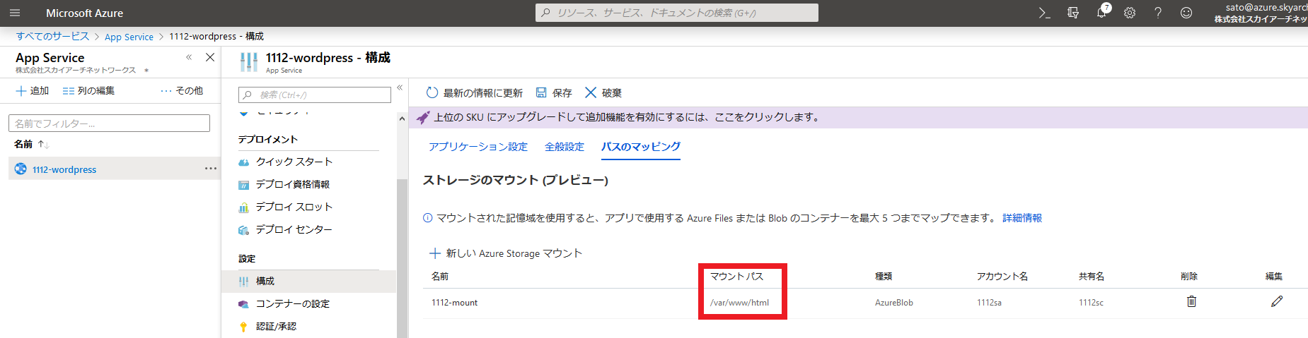The height and width of the screenshot is (338, 1308).
Task: Open デプロイ スロット menu item
Action: tap(294, 207)
